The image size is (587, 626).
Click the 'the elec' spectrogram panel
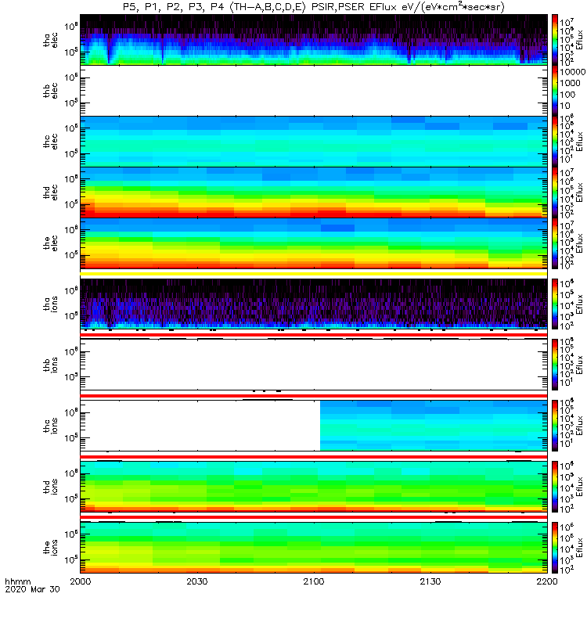click(314, 243)
